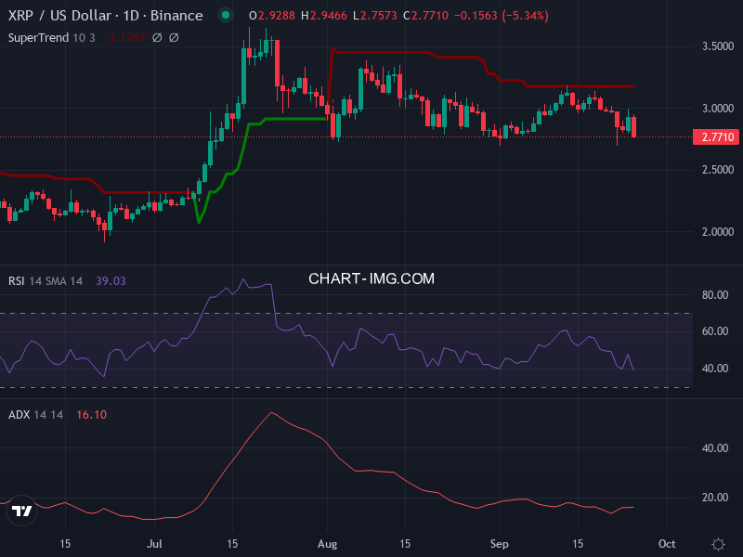Open the RSI indicator legend
Screen dimensions: 743x557
coord(17,280)
